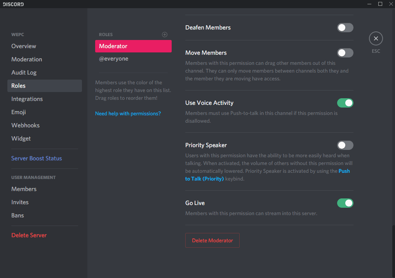Viewport: 395px width, 278px height.
Task: Follow the Push to Talk (Priority) link
Action: pos(204,179)
